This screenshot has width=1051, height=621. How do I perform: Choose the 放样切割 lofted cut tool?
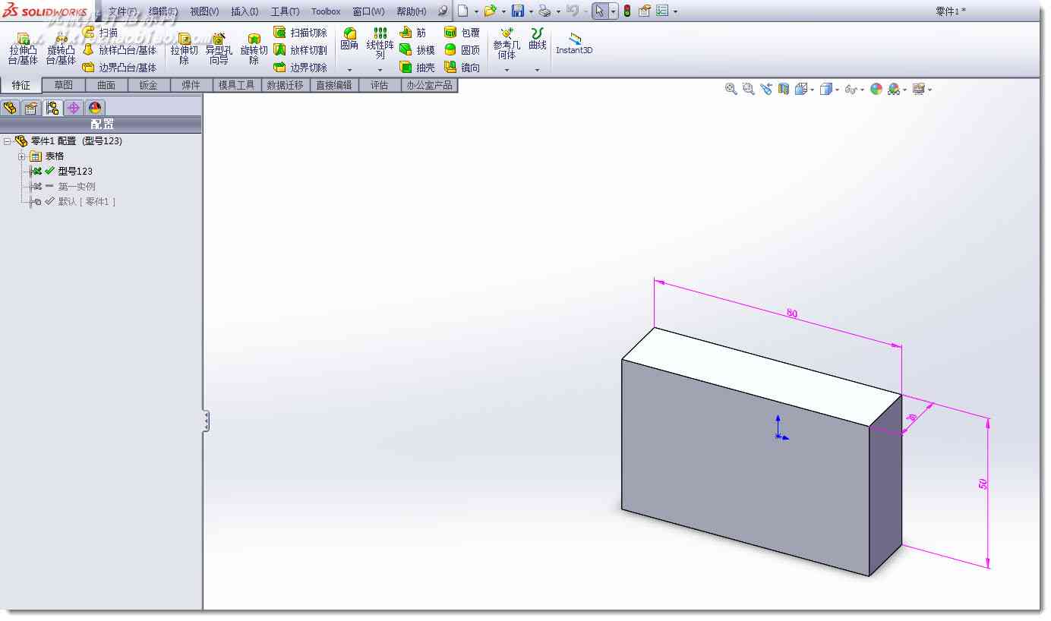[x=300, y=50]
